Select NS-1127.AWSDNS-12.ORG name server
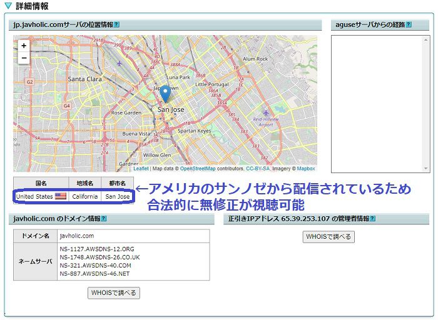This screenshot has width=438, height=320. click(x=97, y=249)
